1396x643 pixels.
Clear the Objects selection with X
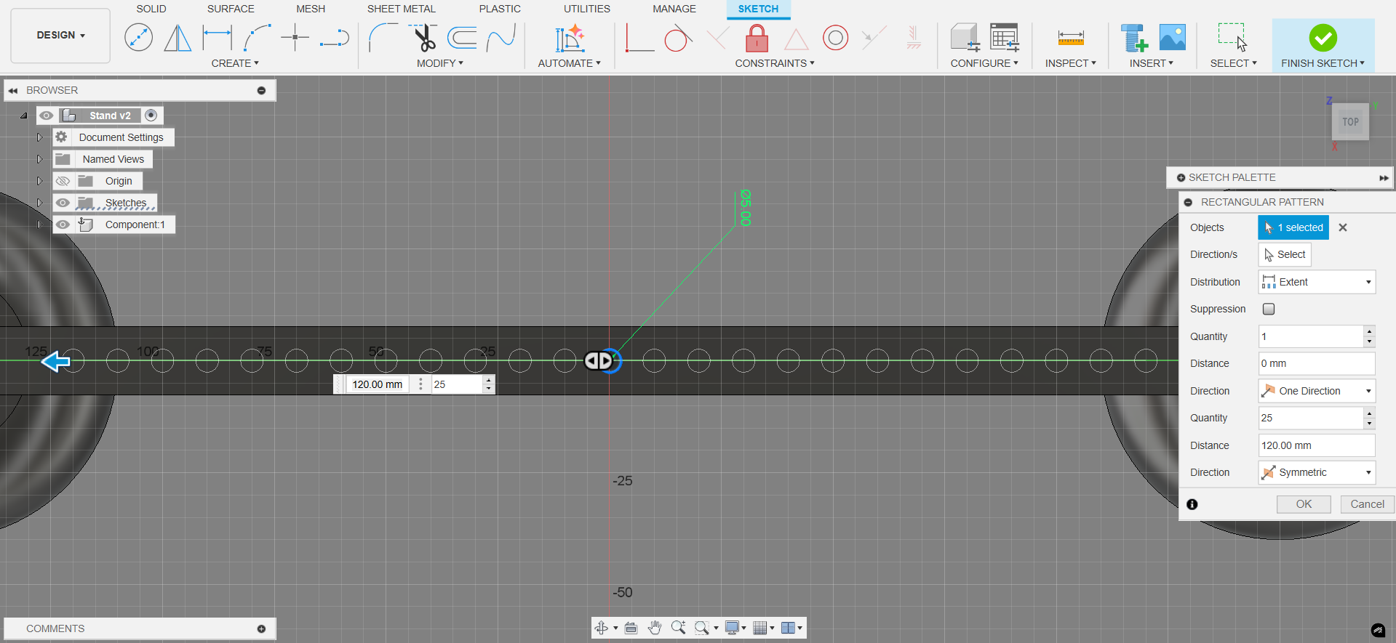(1343, 227)
